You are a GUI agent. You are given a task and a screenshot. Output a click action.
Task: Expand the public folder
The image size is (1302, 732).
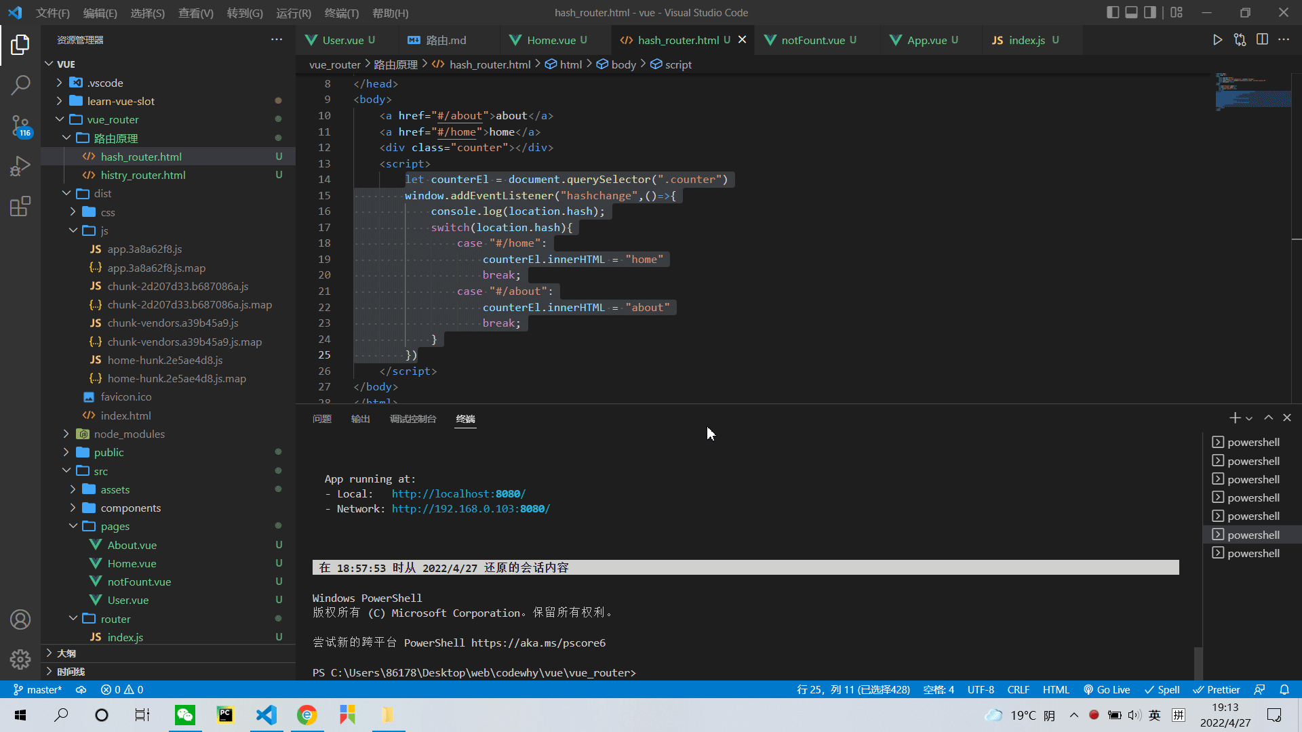tap(168, 452)
